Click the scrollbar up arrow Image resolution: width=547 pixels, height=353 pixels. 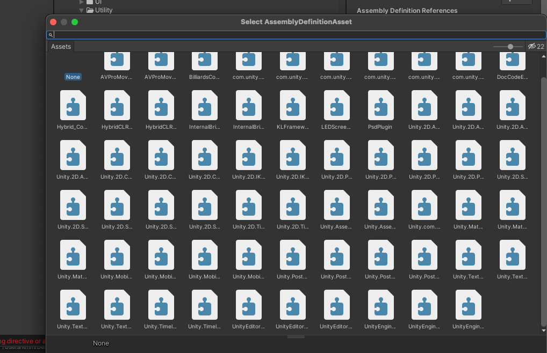pyautogui.click(x=543, y=56)
